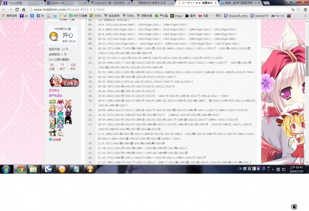The width and height of the screenshot is (309, 211).
Task: Click the 77 帖子 posts count
Action: tap(62, 67)
